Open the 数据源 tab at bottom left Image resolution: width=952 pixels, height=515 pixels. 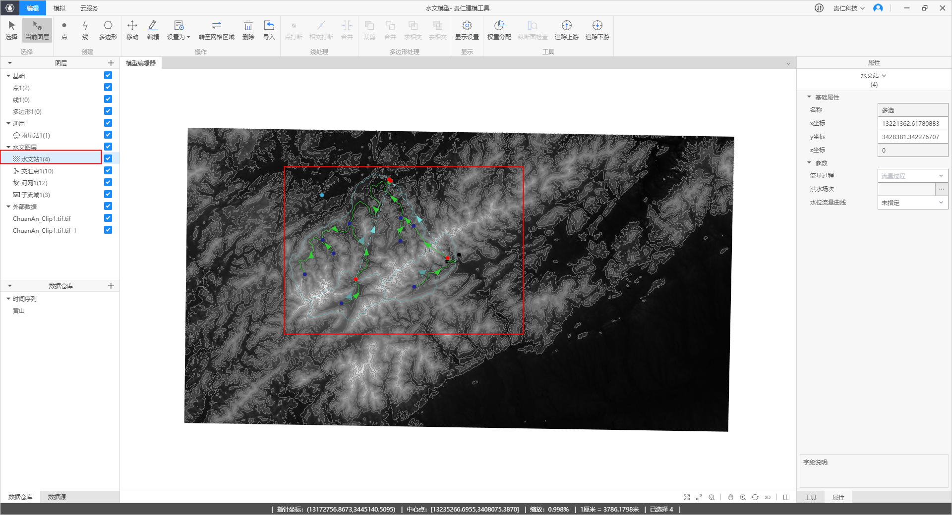(56, 496)
